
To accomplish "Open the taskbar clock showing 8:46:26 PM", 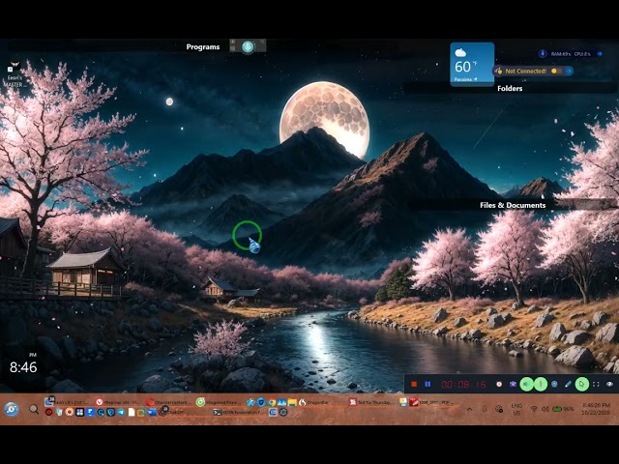I will [596, 409].
